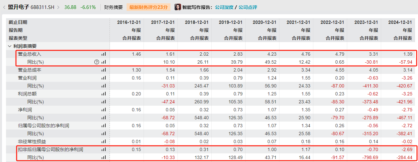Click the stock name 盟升电子

coord(18,7)
